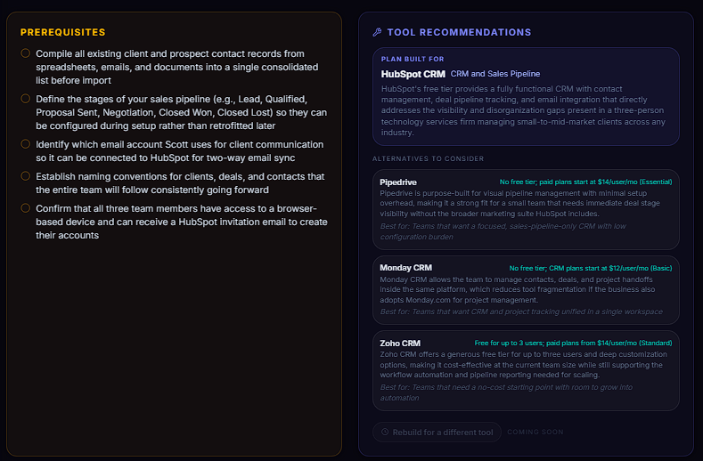This screenshot has height=461, width=703.
Task: Click the Alternatives to Consider label
Action: [429, 158]
